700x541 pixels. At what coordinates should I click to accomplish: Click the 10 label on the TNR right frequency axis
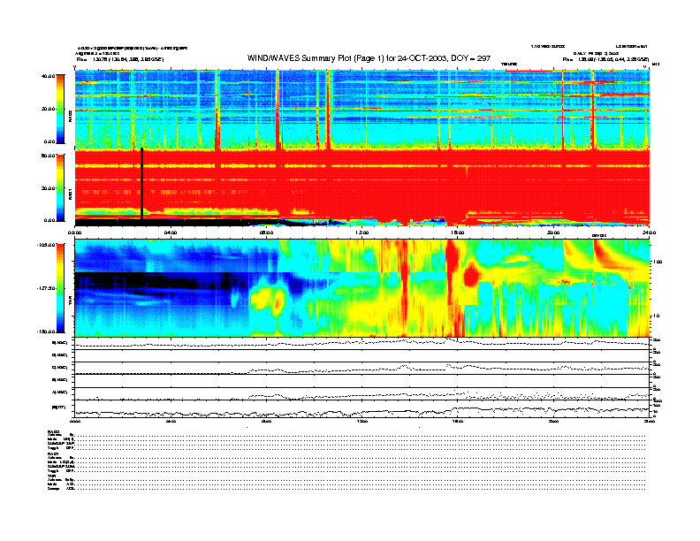coord(656,316)
